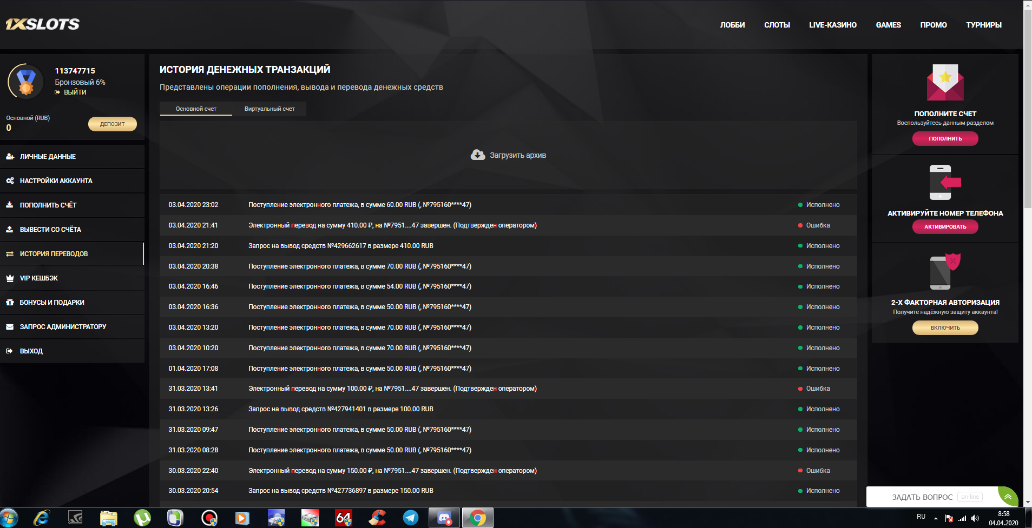Viewport: 1032px width, 528px height.
Task: Select the Настройки аккаунта gear icon
Action: pos(9,181)
